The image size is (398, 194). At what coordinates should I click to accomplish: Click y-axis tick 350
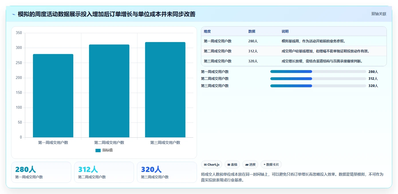[19, 33]
